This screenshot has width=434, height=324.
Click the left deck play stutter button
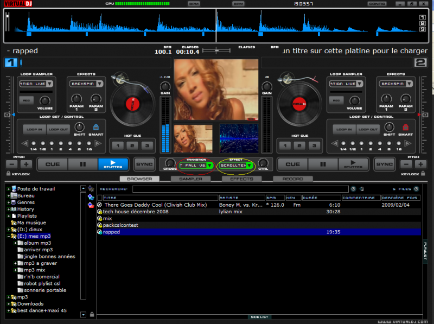click(x=113, y=164)
